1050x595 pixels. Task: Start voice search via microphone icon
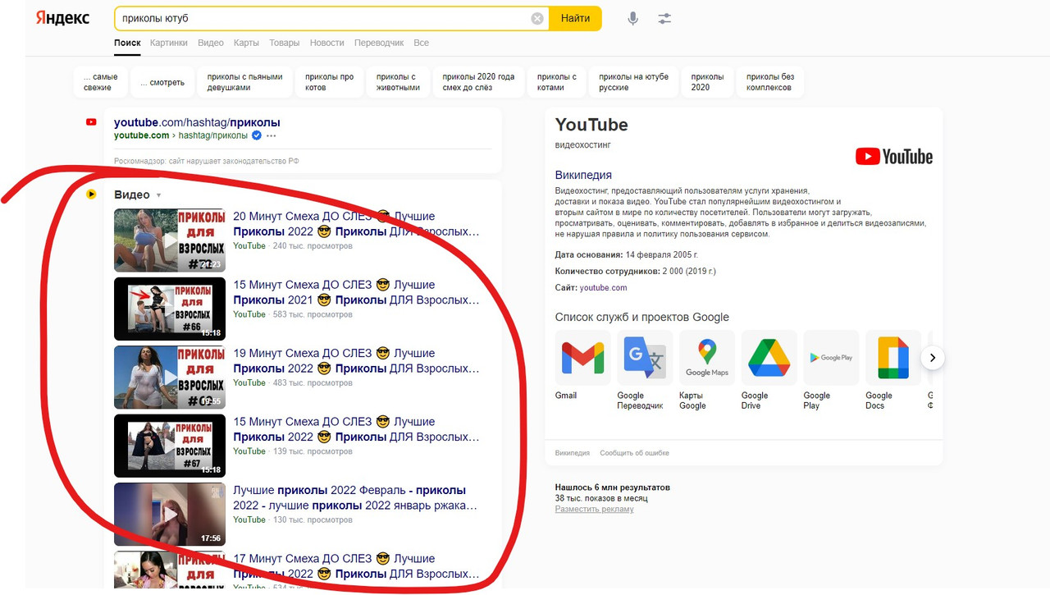tap(632, 18)
